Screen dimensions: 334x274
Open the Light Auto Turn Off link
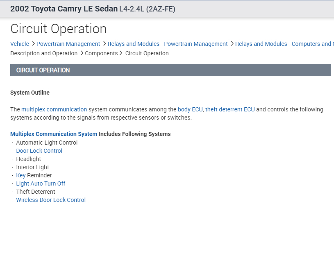coord(41,183)
